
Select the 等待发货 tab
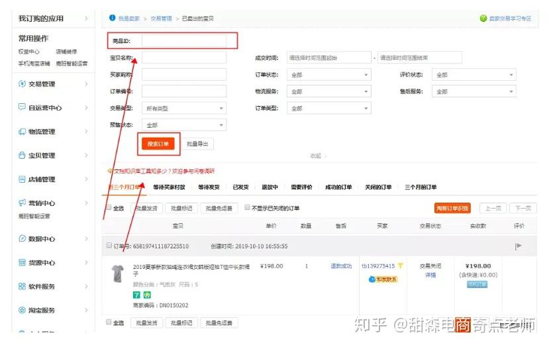point(209,187)
